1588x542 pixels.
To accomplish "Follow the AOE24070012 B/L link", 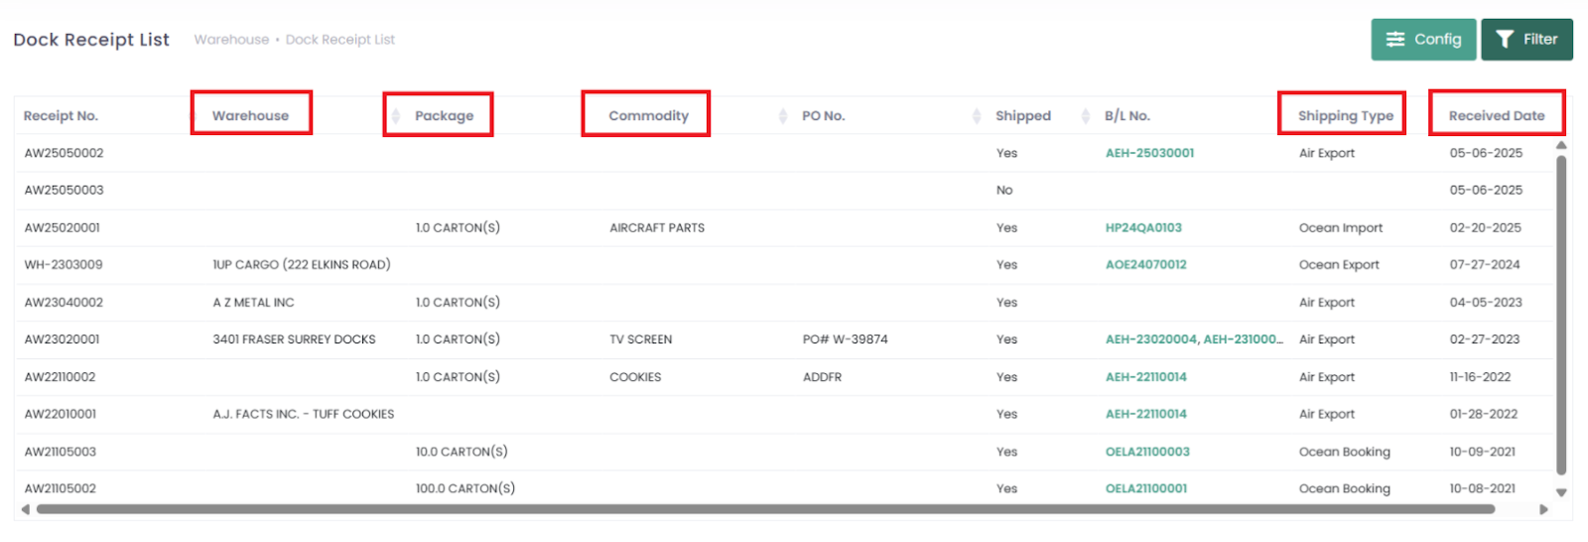I will pyautogui.click(x=1145, y=265).
